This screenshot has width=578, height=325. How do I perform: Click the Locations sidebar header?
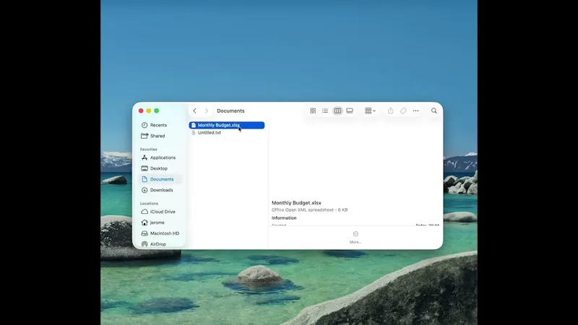[149, 204]
